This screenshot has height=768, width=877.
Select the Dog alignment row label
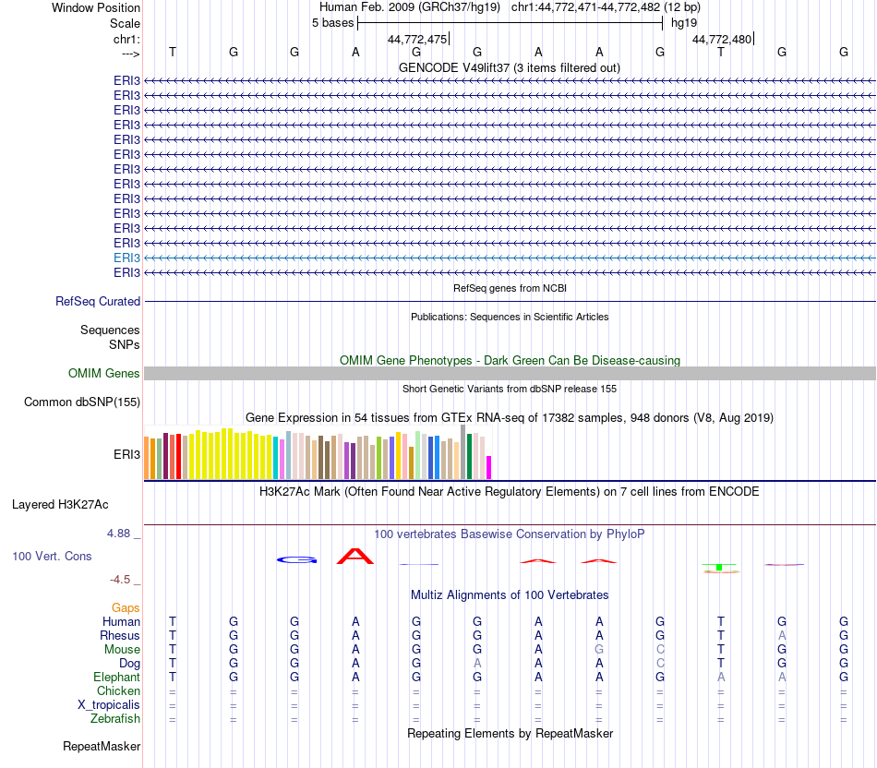[x=129, y=664]
